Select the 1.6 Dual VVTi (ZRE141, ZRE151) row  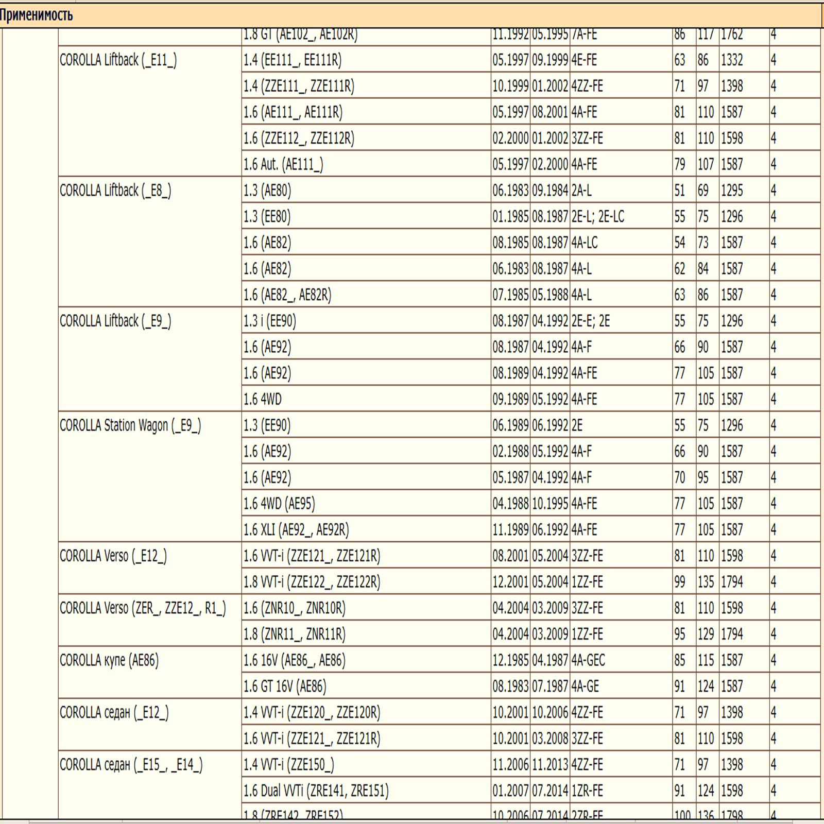point(316,791)
